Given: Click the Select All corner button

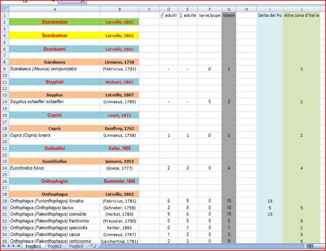Looking at the screenshot, I should 4,9.
